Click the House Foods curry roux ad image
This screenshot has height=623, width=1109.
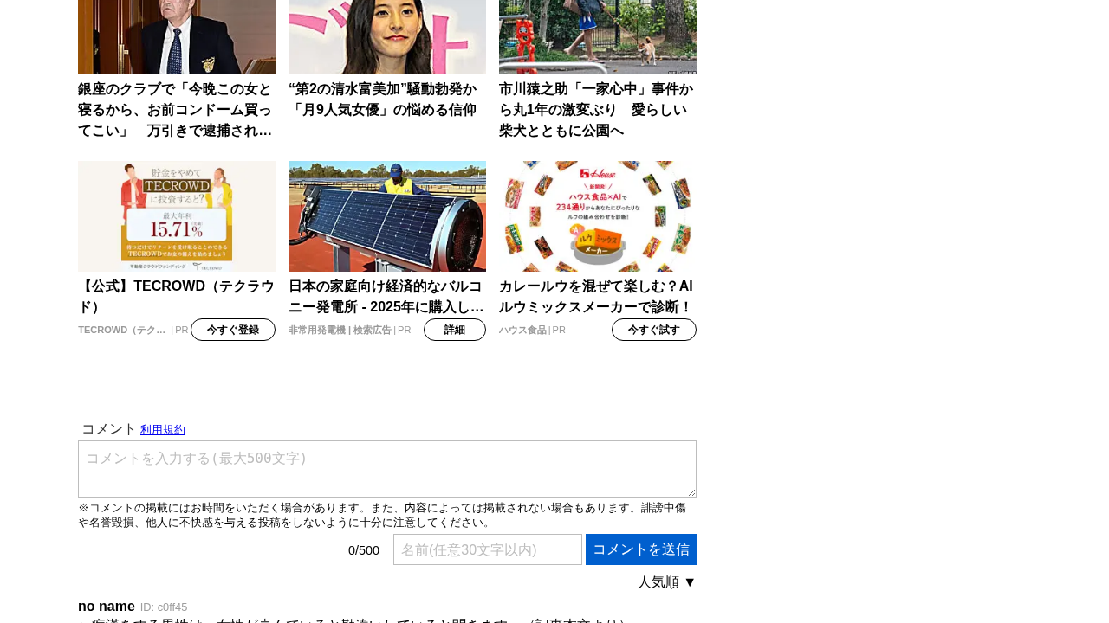click(598, 216)
